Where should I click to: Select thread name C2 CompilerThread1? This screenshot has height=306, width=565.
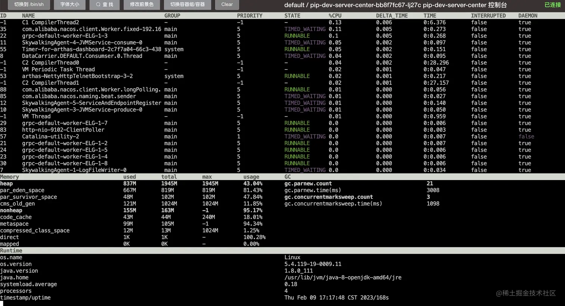[50, 83]
